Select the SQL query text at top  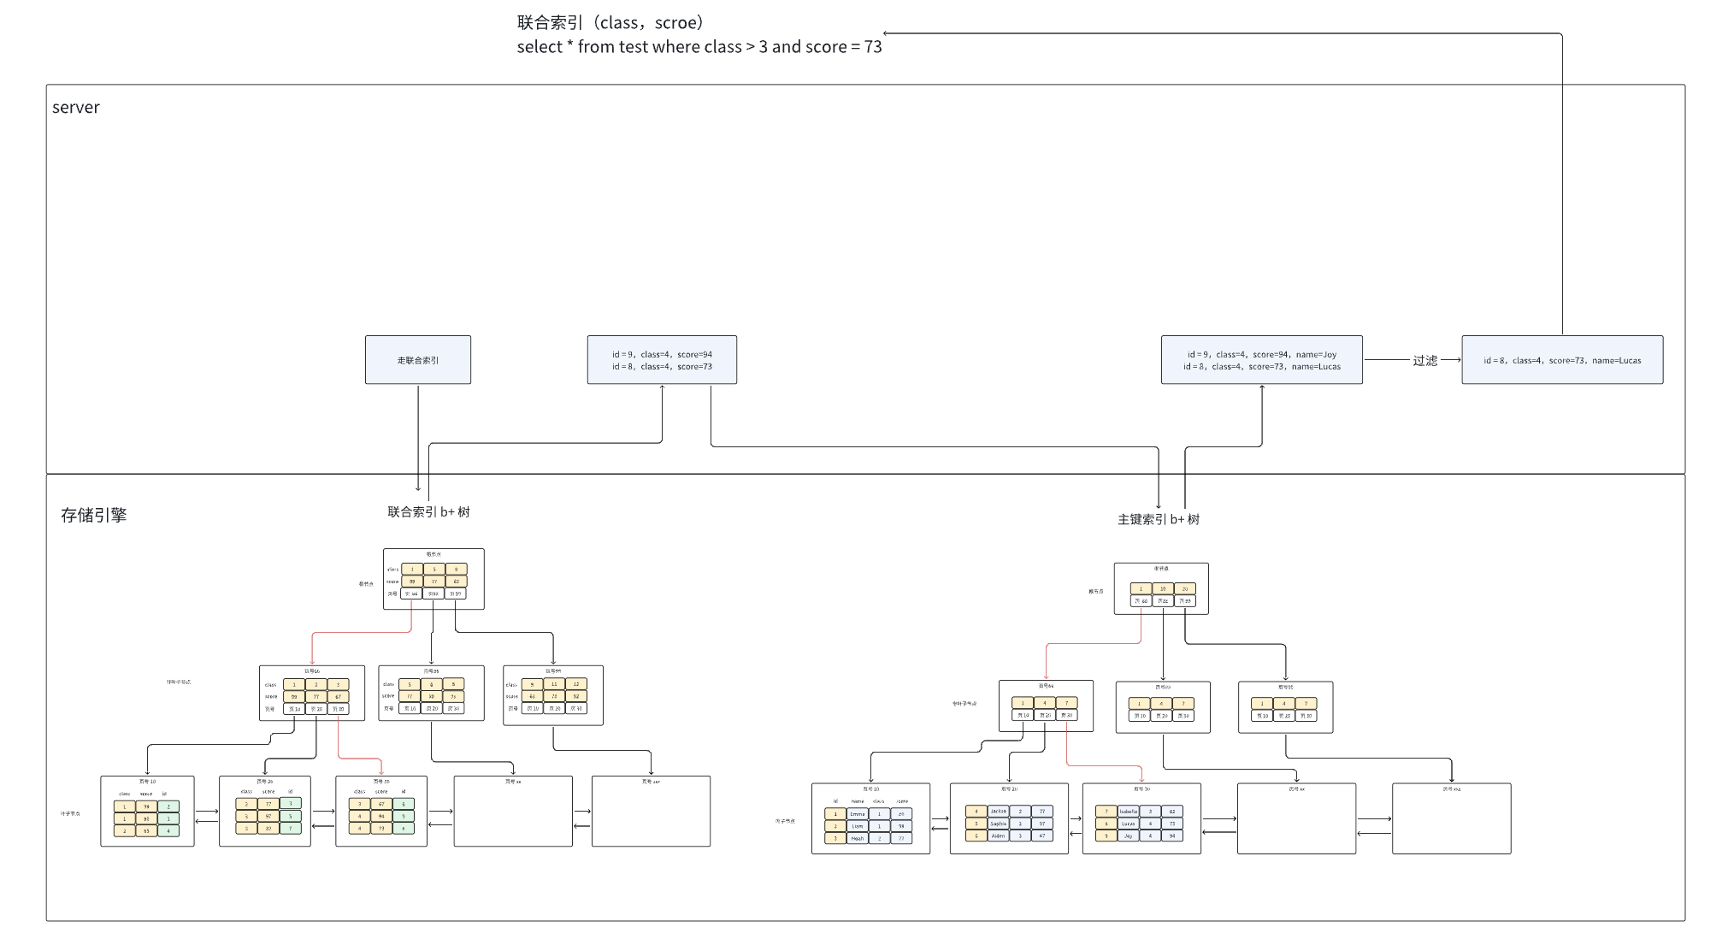point(699,47)
